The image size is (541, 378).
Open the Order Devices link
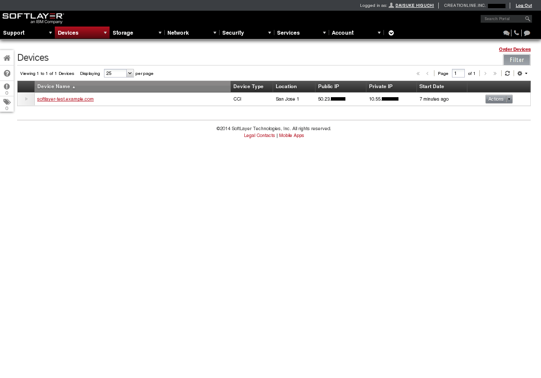tap(515, 49)
